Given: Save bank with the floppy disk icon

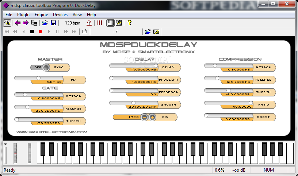Looking at the screenshot, I should click(x=53, y=23).
